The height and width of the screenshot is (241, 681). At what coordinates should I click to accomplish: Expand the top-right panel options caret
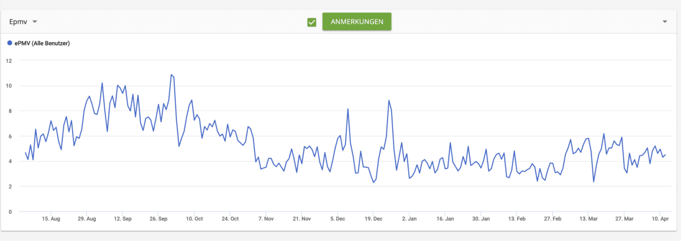coord(665,22)
